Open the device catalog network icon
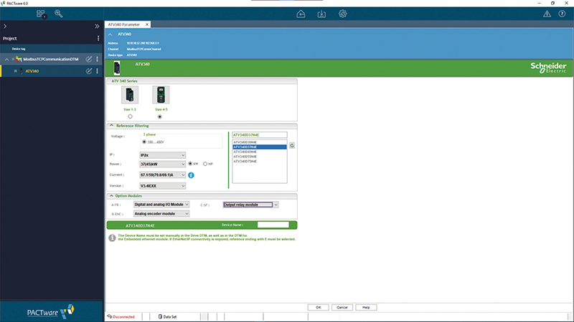The width and height of the screenshot is (574, 322). (x=41, y=14)
